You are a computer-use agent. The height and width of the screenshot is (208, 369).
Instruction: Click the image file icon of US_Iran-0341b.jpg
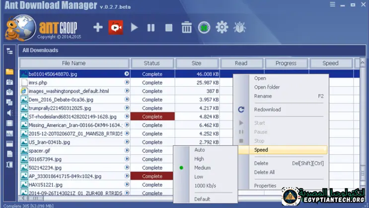pyautogui.click(x=24, y=142)
